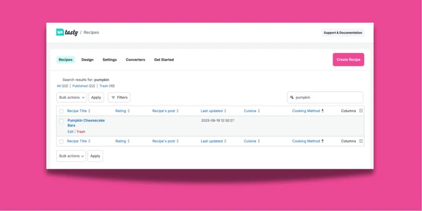The height and width of the screenshot is (211, 422).
Task: Click the WP Tasty logo
Action: point(67,32)
